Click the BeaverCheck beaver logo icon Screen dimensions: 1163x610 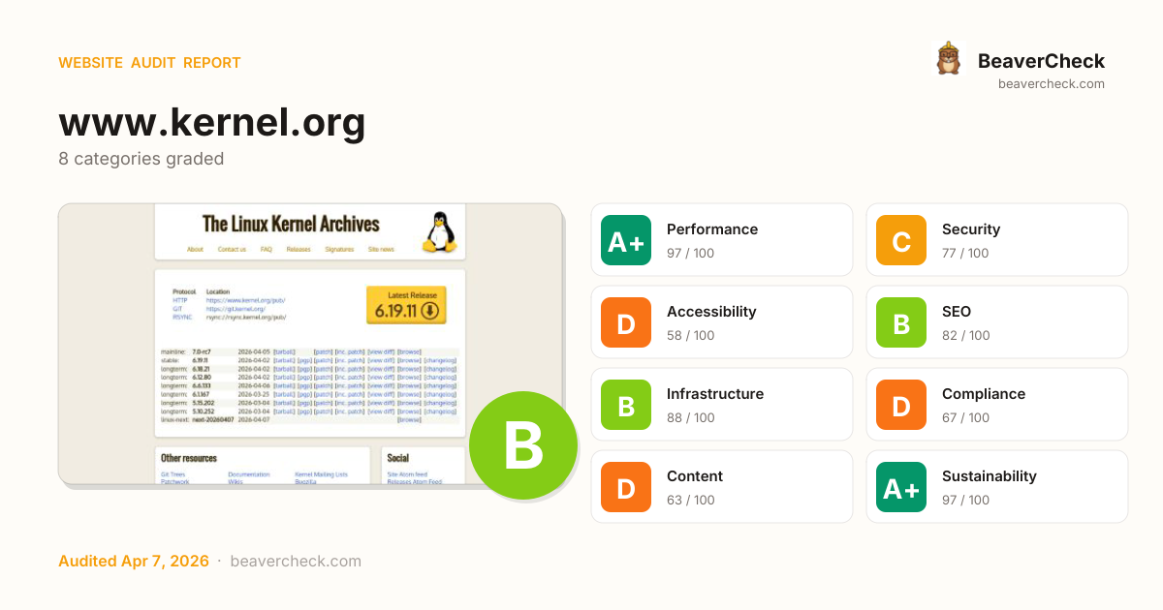(x=948, y=59)
